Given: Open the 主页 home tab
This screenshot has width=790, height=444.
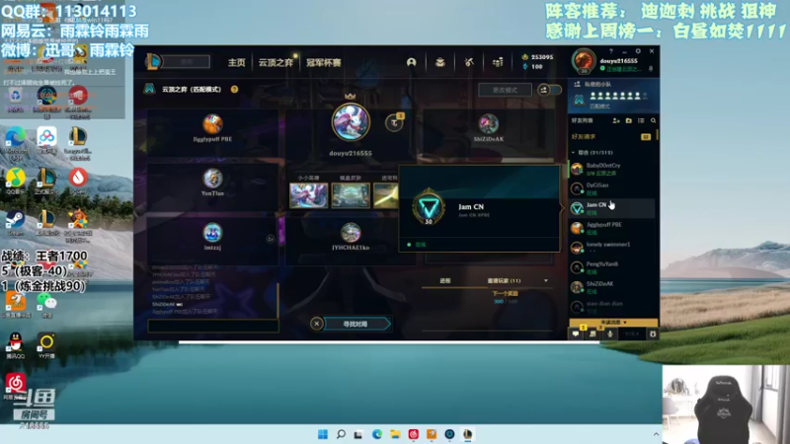Looking at the screenshot, I should 236,62.
